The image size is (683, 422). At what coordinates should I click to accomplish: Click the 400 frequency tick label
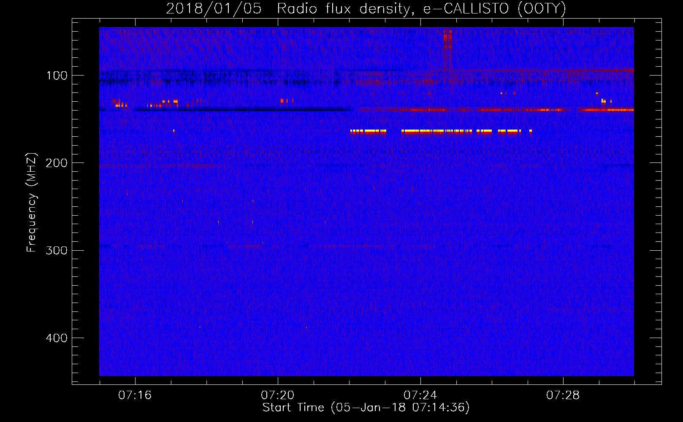57,338
